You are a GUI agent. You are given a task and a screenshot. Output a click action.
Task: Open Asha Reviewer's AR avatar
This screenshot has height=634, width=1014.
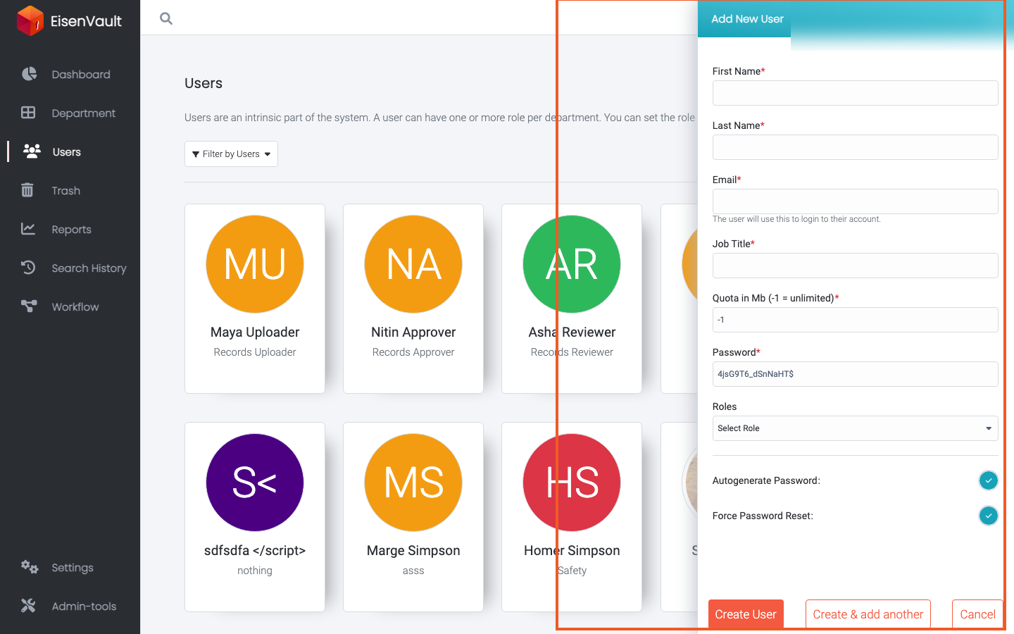pyautogui.click(x=572, y=264)
